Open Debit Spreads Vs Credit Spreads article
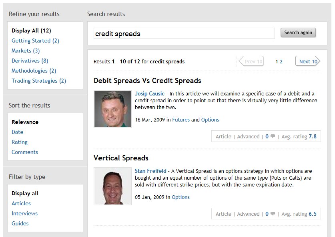The image size is (335, 237). click(x=147, y=81)
